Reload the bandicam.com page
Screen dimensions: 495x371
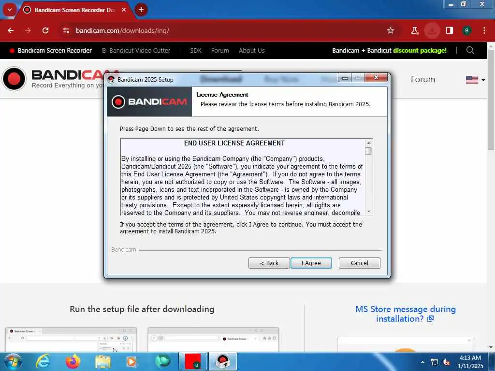coord(45,30)
